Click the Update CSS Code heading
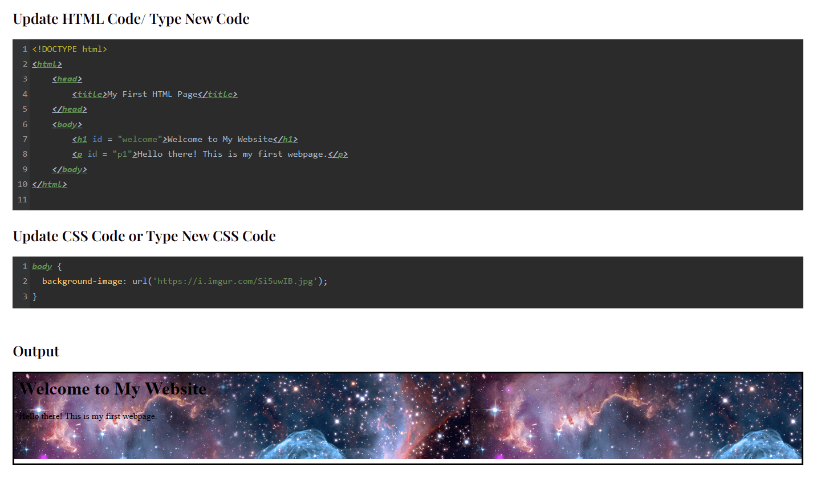This screenshot has width=817, height=480. (x=144, y=235)
